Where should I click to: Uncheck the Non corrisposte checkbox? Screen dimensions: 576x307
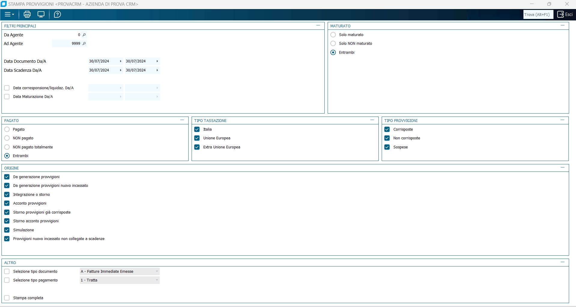tap(387, 138)
